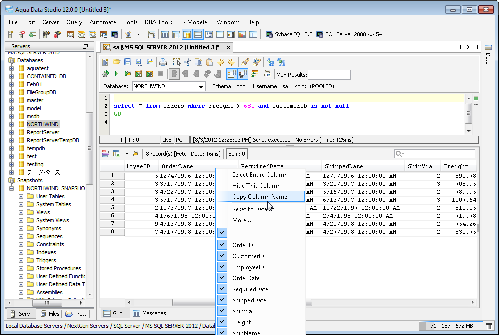Open the Query menu

(74, 22)
